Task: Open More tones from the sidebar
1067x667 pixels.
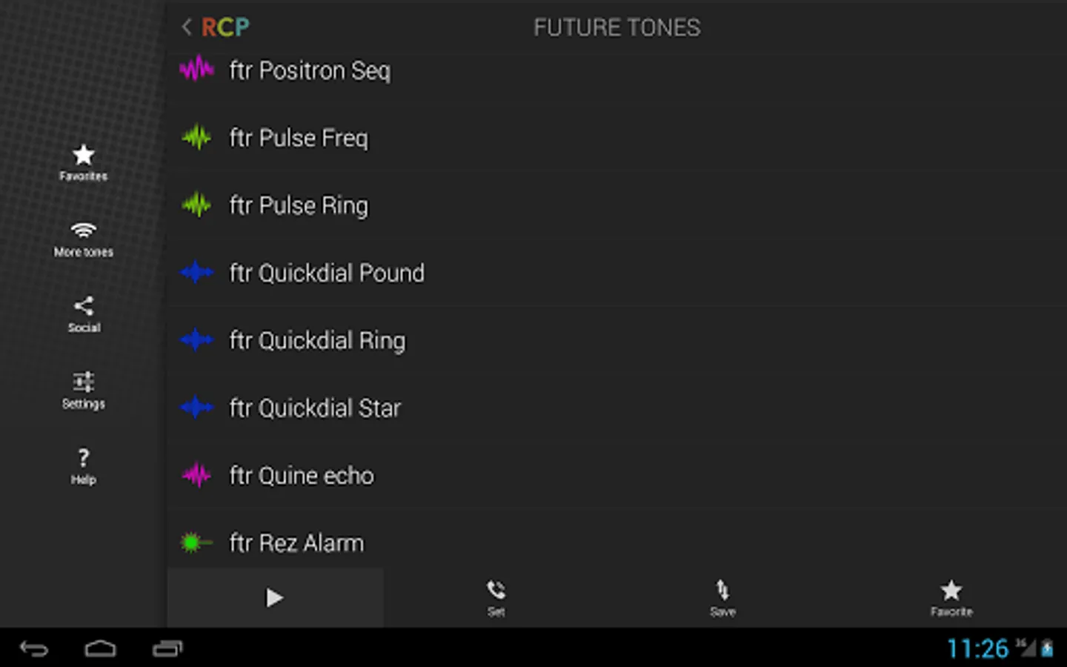Action: click(x=83, y=239)
